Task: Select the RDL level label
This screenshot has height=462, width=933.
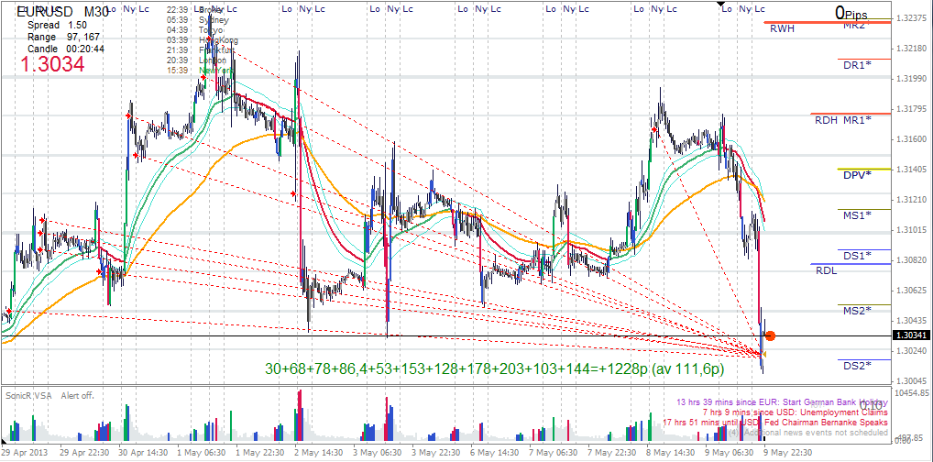Action: [x=827, y=270]
